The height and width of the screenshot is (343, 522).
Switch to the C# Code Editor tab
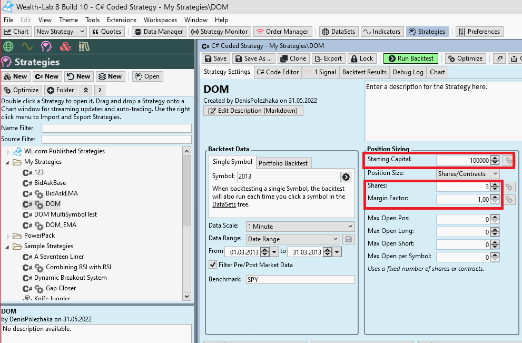coord(278,72)
